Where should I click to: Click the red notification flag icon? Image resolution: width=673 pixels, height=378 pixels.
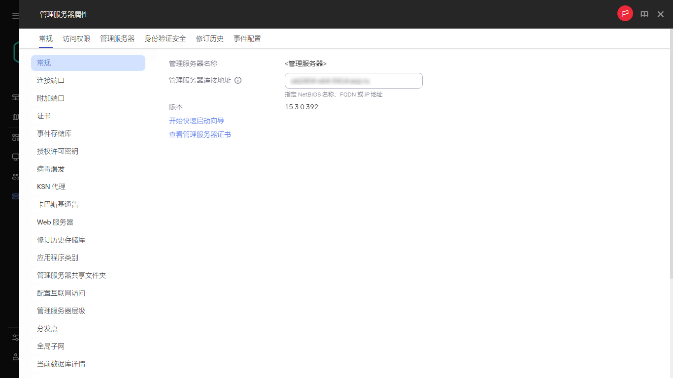625,13
